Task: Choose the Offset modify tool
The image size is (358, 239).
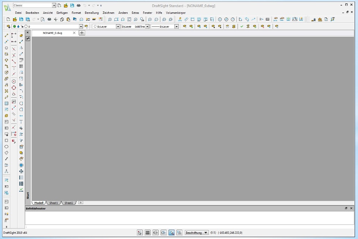Action: (x=21, y=60)
